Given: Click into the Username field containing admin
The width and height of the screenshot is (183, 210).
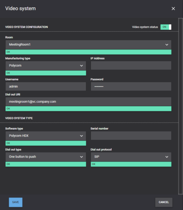Looking at the screenshot, I should click(46, 86).
